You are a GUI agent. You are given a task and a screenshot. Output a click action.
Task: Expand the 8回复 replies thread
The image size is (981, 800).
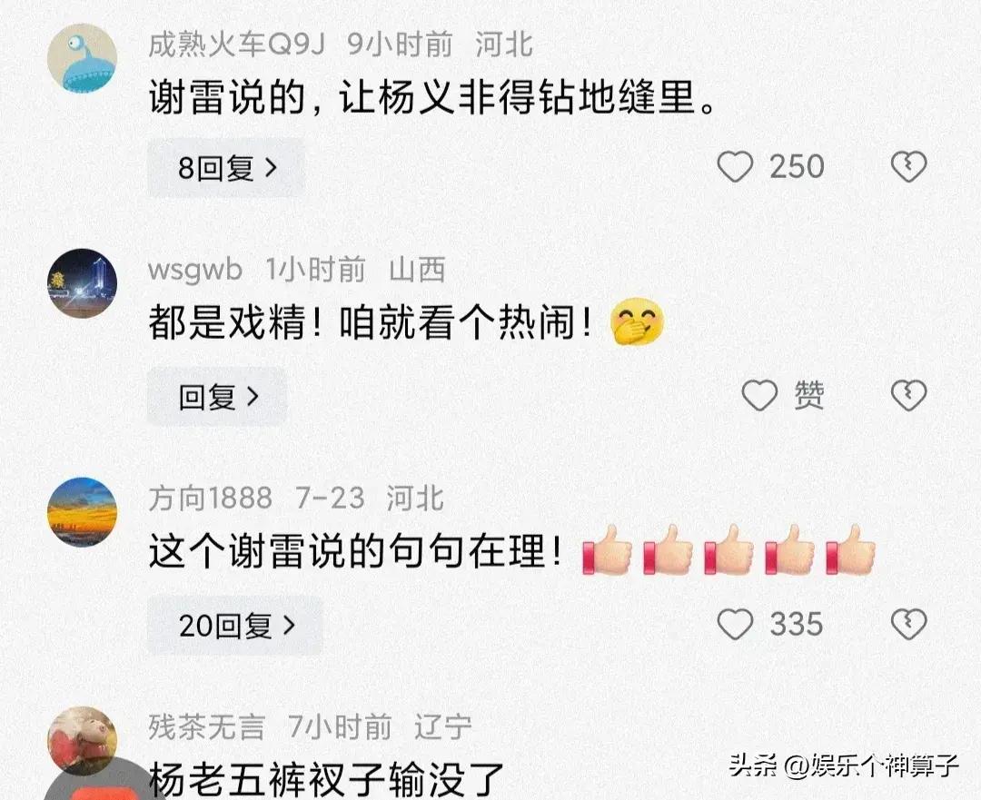tap(226, 168)
